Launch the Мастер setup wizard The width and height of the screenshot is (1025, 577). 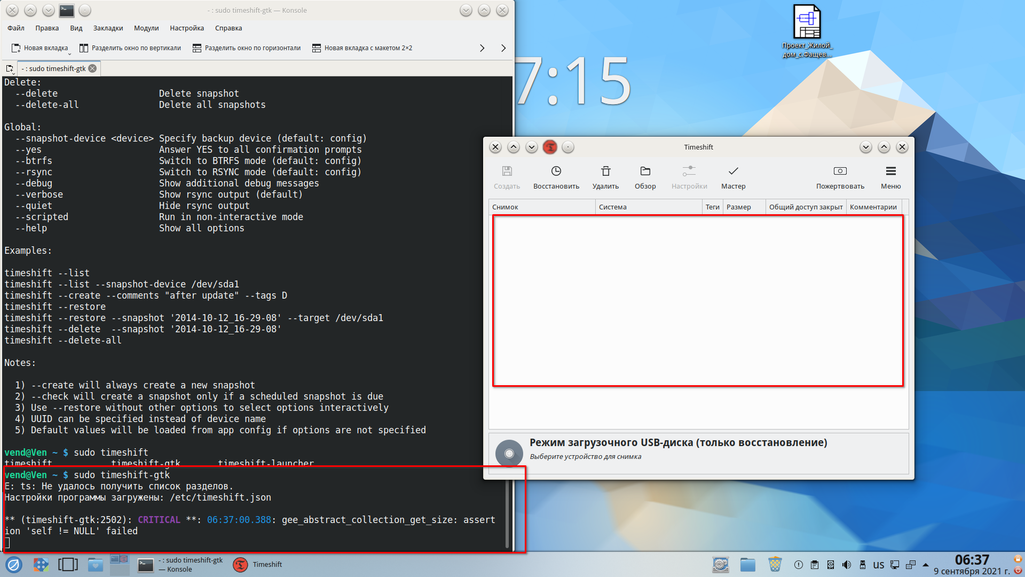tap(733, 171)
